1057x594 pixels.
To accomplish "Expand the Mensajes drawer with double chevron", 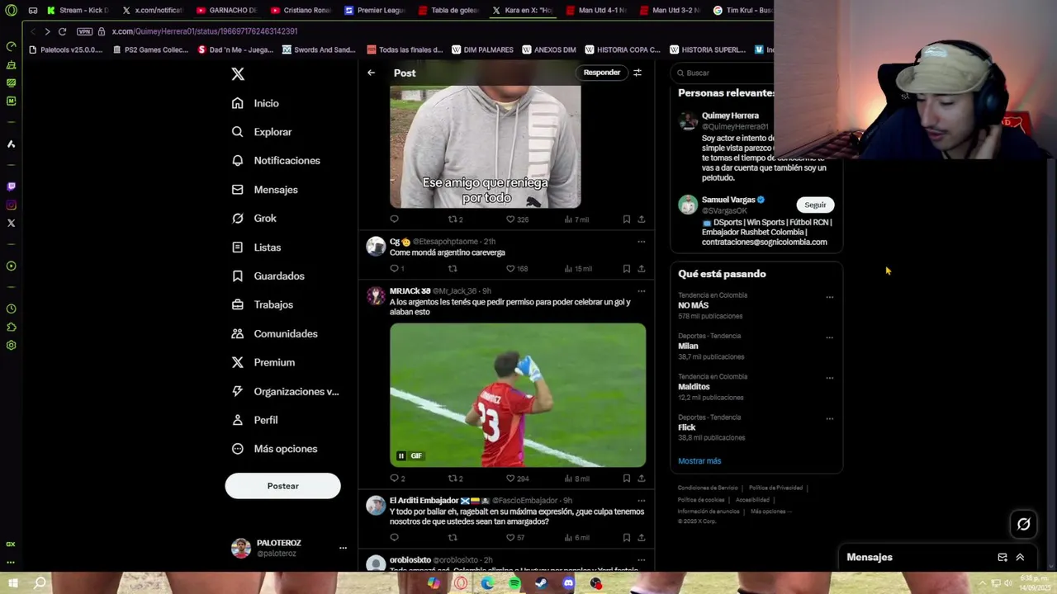I will 1020,557.
